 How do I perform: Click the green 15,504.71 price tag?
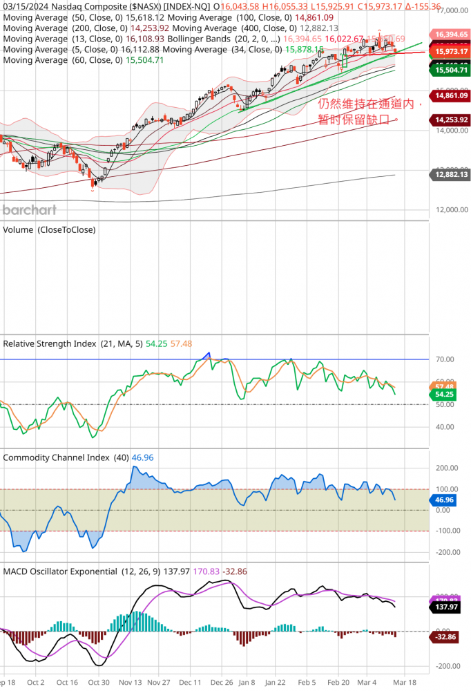(451, 70)
